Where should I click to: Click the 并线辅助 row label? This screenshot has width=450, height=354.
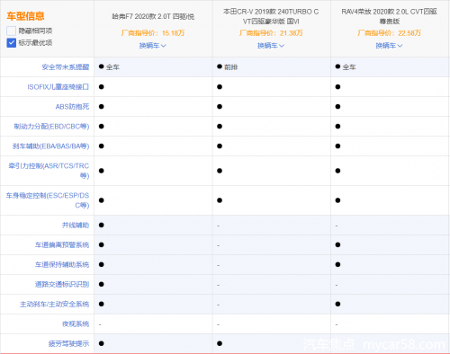(76, 225)
